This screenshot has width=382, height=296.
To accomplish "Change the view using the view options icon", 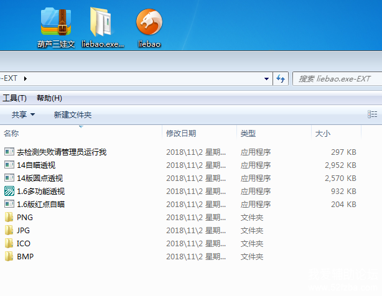I will (372, 114).
